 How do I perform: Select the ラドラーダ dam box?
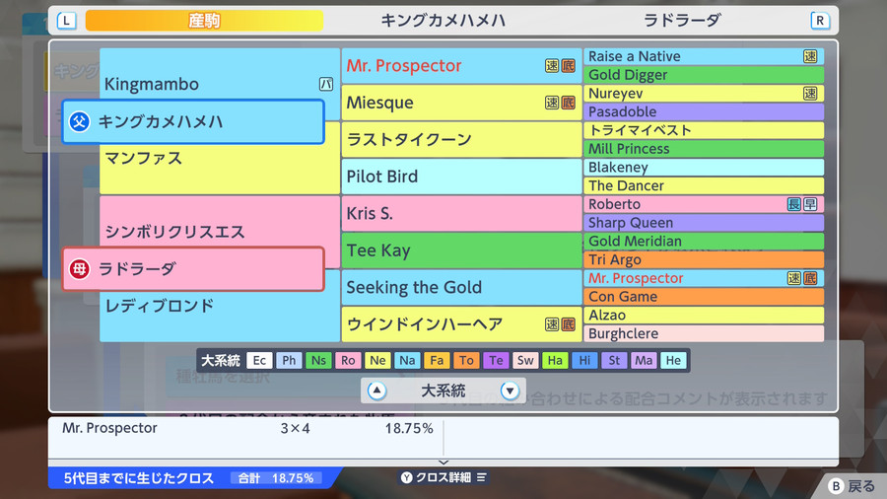(x=193, y=269)
